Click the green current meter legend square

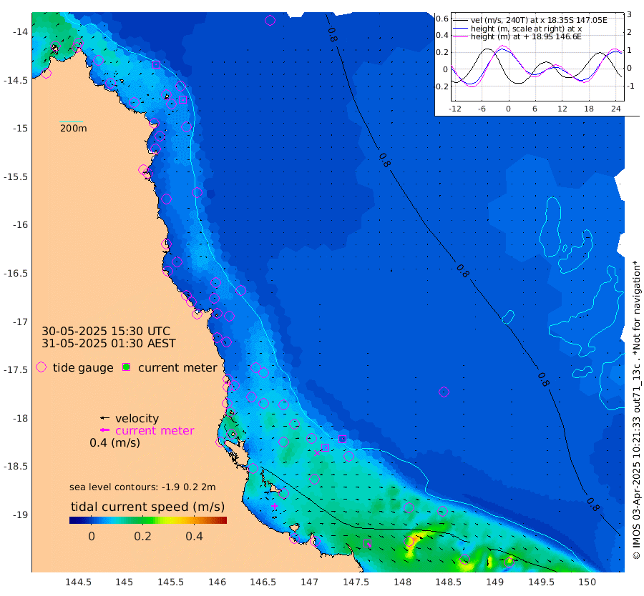127,367
